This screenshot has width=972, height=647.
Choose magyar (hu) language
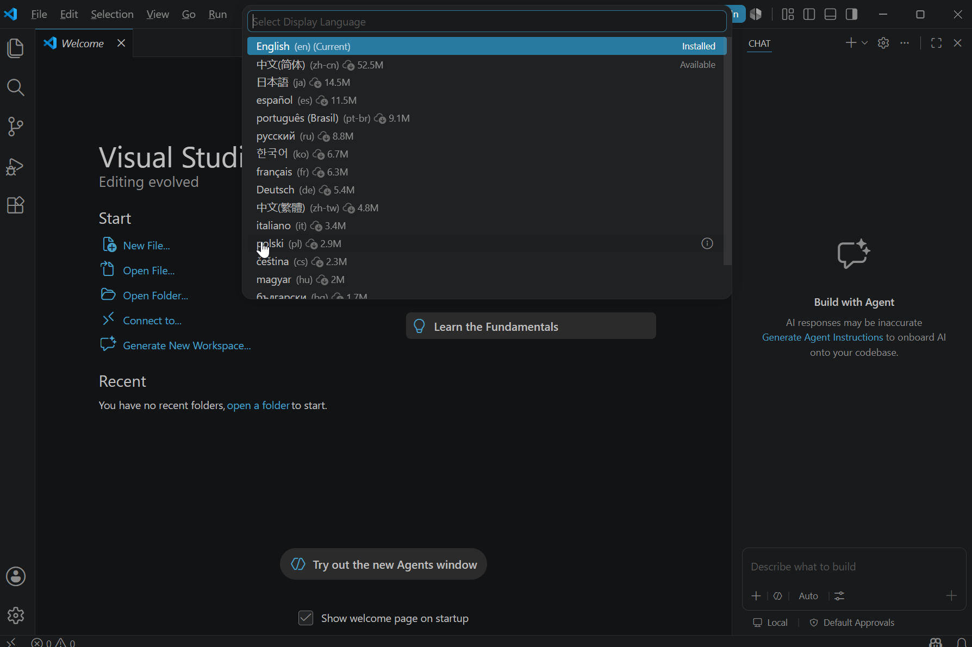point(487,280)
